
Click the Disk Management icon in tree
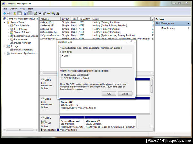point(12,50)
